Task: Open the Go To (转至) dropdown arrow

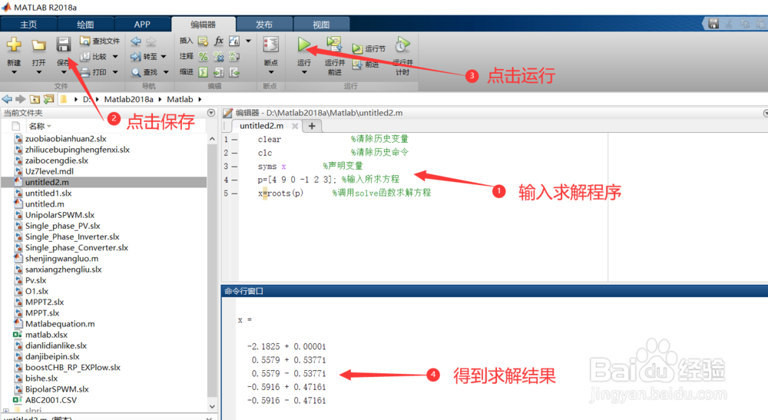Action: click(164, 57)
